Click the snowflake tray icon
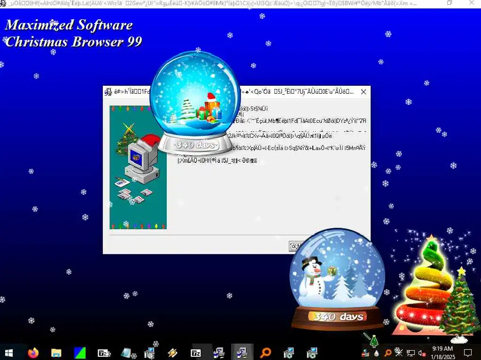481x360 pixels. pos(399,353)
